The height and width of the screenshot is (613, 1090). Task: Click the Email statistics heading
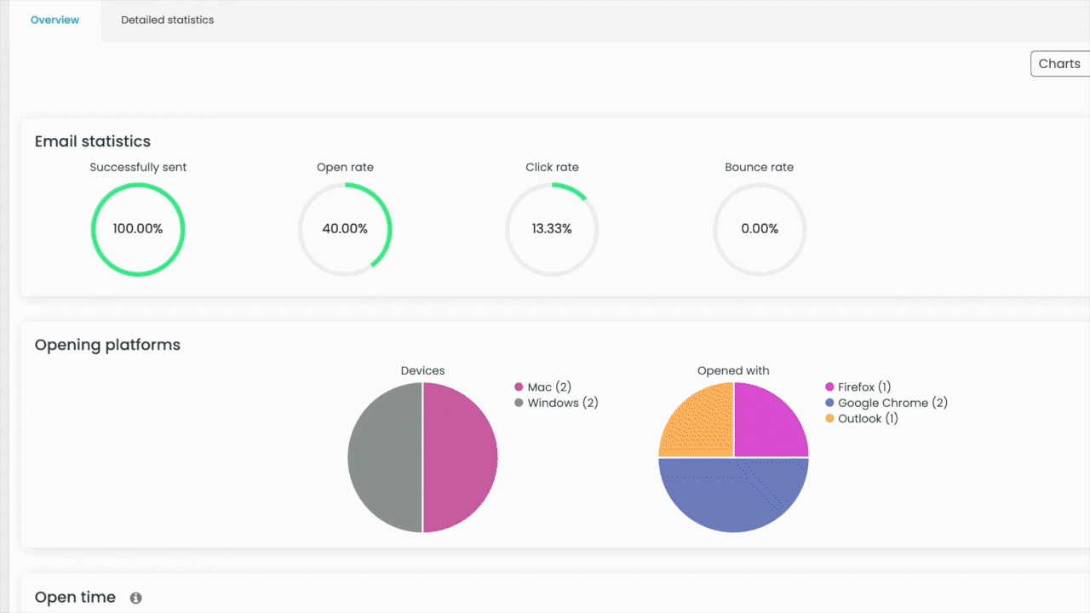pos(93,141)
